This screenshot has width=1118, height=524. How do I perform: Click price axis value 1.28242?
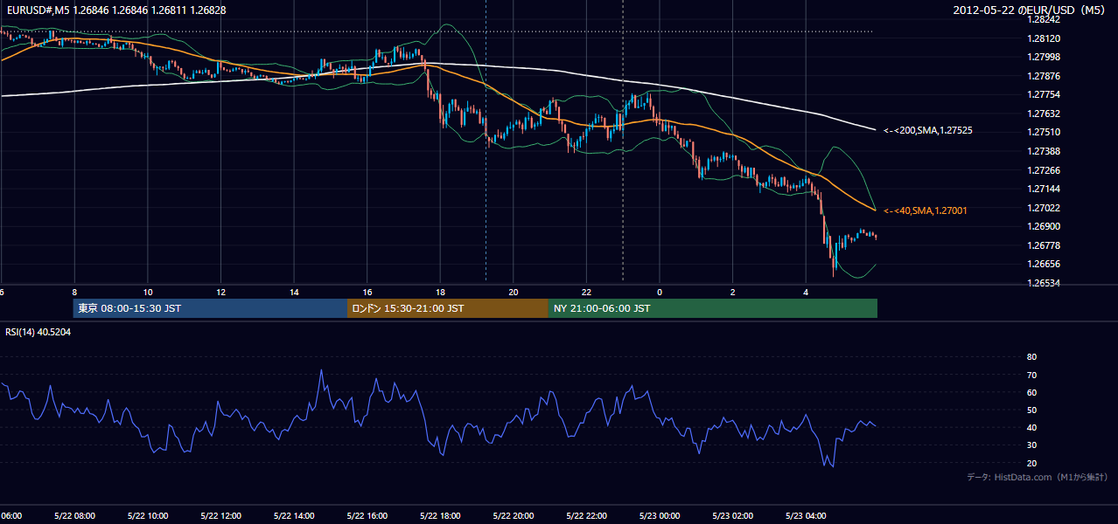(1043, 19)
